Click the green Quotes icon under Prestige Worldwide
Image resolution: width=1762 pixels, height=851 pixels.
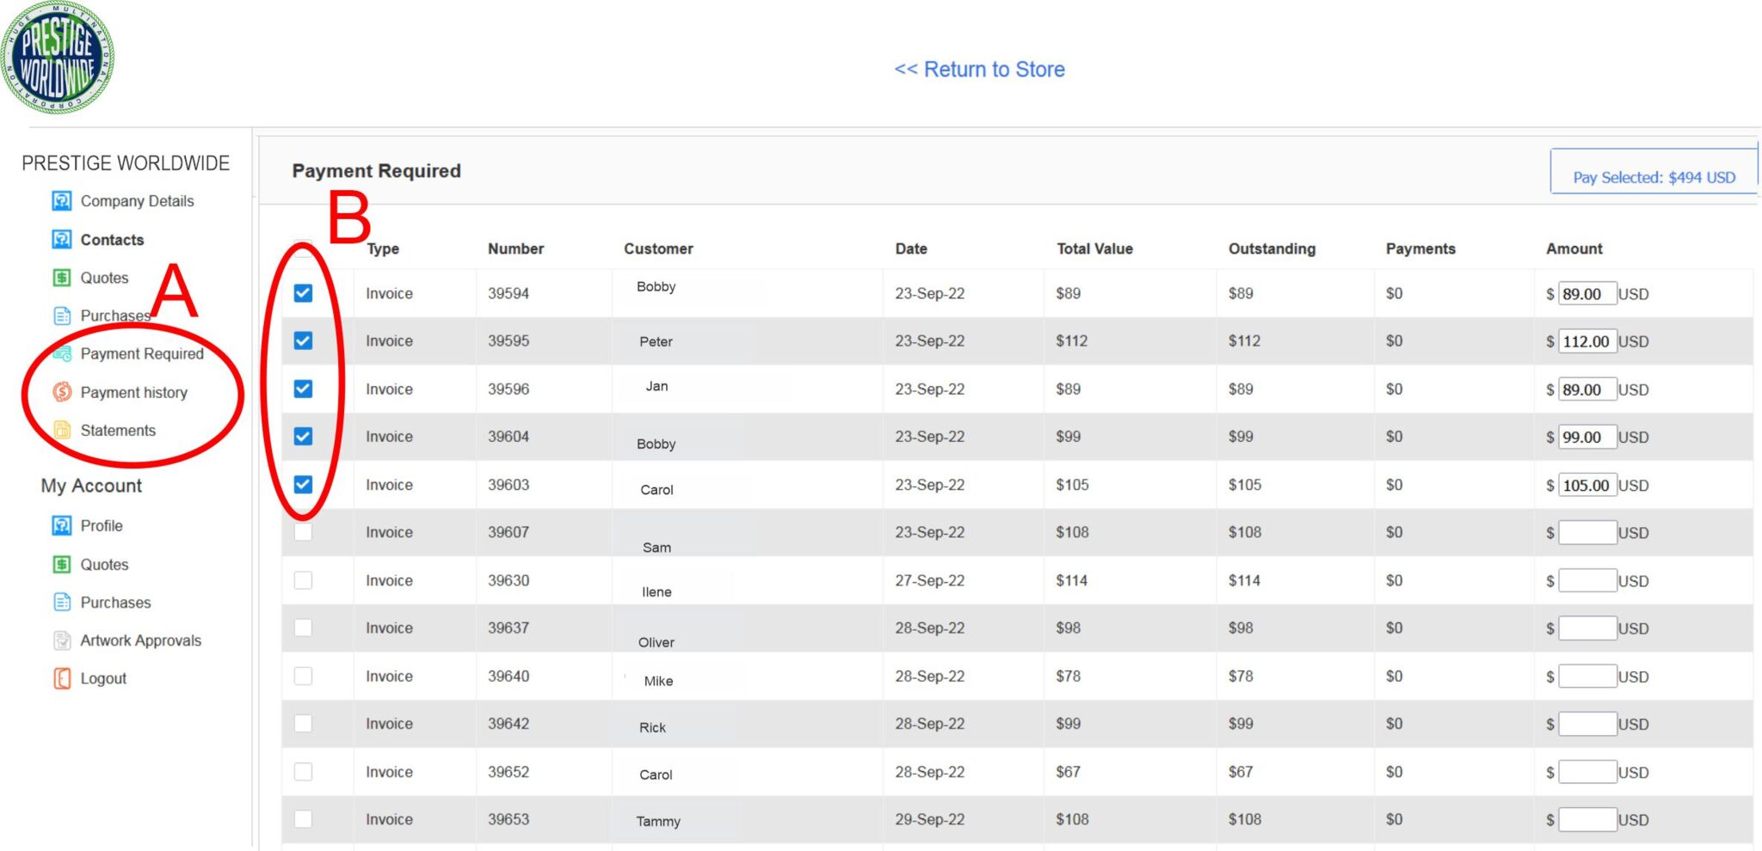(62, 278)
